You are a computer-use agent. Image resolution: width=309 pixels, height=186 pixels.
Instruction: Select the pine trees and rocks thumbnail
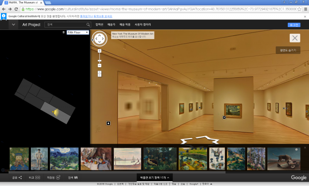(256, 159)
